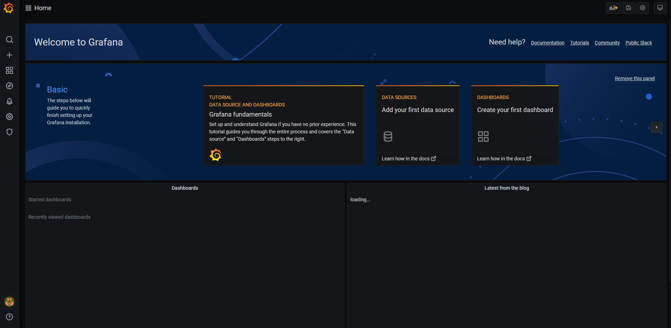Click the Grafana logo in sidebar
671x328 pixels.
click(x=9, y=8)
